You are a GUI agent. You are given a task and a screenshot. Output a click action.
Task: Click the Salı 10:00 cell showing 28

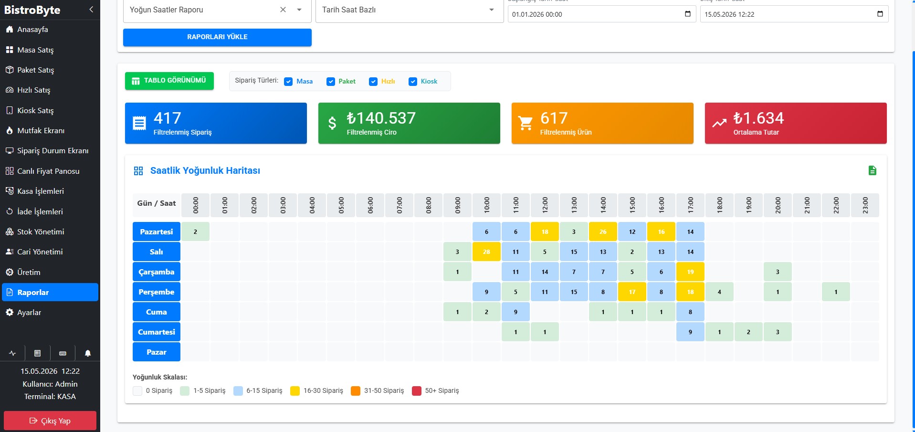(x=486, y=252)
